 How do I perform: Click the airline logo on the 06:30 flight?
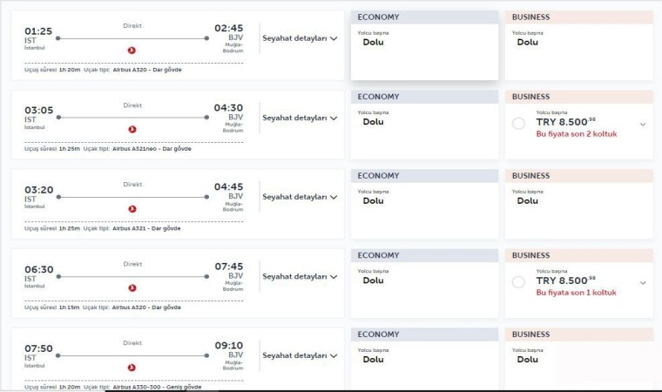pyautogui.click(x=132, y=287)
